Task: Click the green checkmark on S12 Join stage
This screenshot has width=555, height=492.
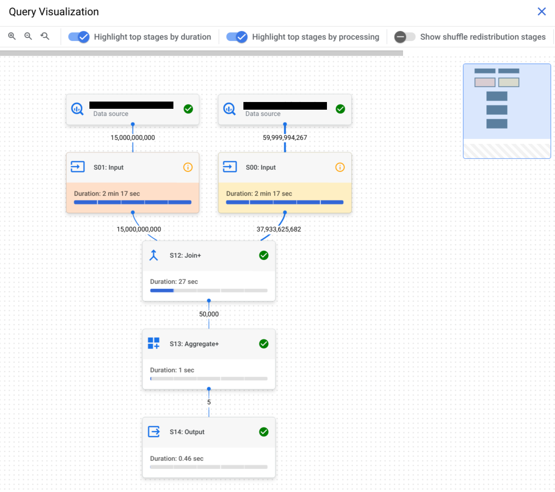Action: 264,255
